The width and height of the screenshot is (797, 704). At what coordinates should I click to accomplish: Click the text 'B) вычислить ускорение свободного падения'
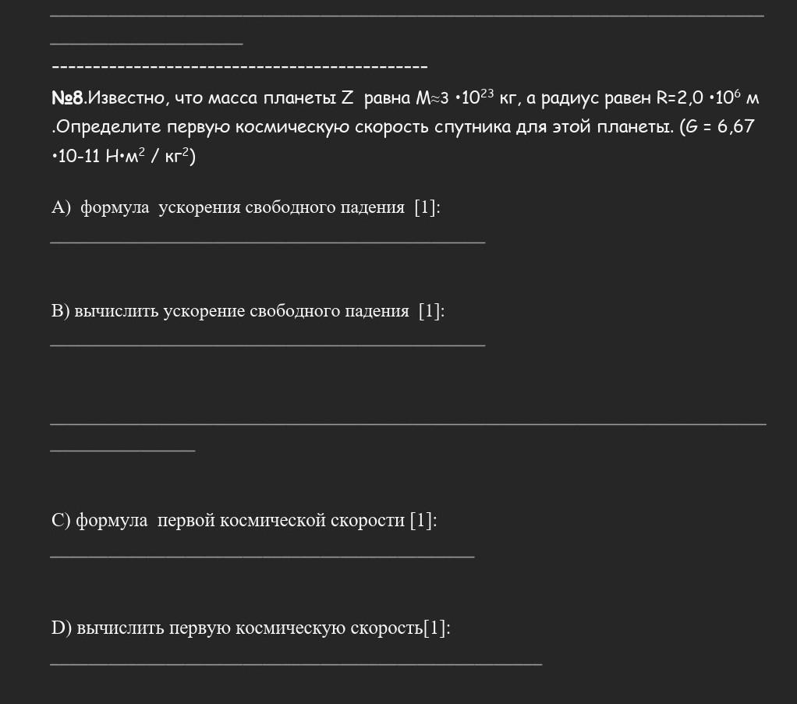click(230, 310)
